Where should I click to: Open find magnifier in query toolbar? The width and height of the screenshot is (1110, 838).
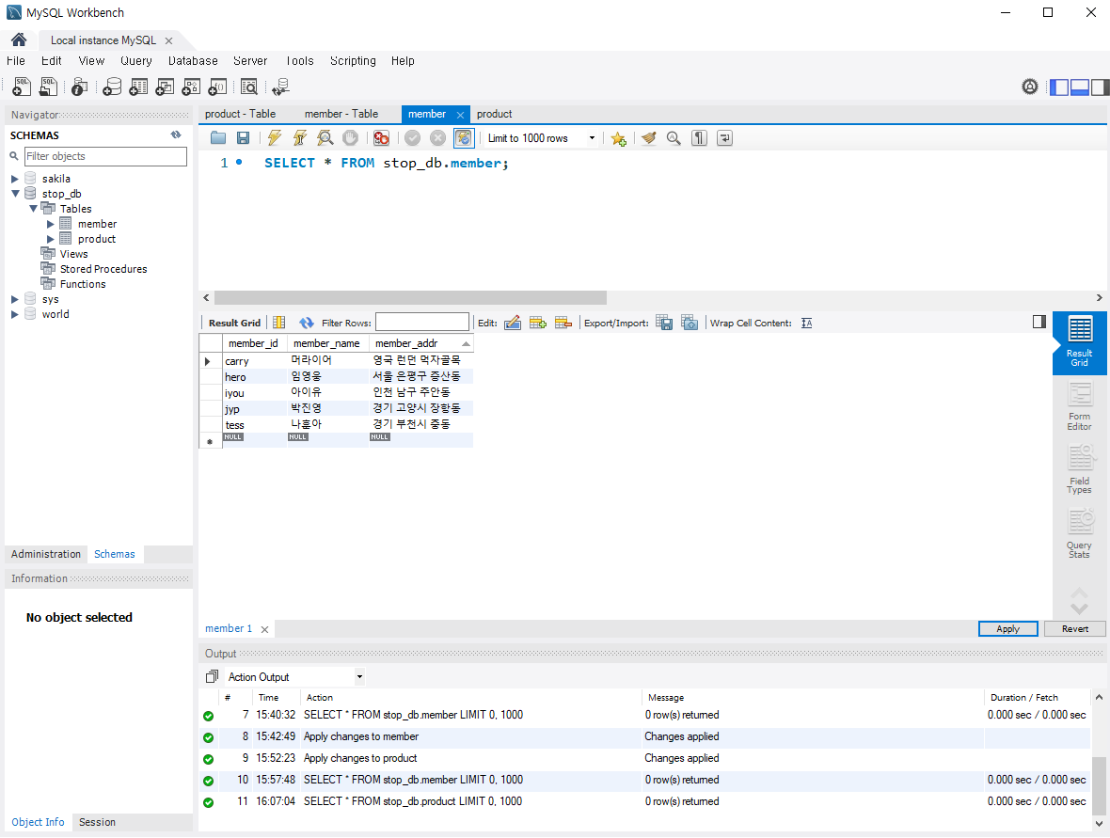pyautogui.click(x=674, y=138)
